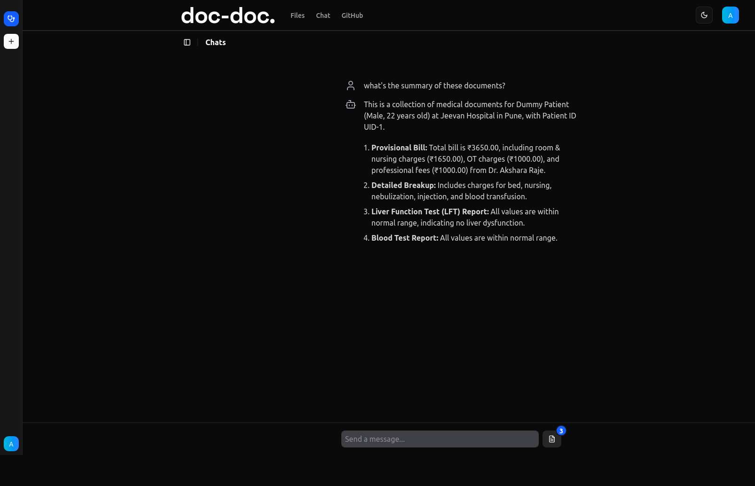The width and height of the screenshot is (755, 486).
Task: Click the doc-doc. logo
Action: 228,16
